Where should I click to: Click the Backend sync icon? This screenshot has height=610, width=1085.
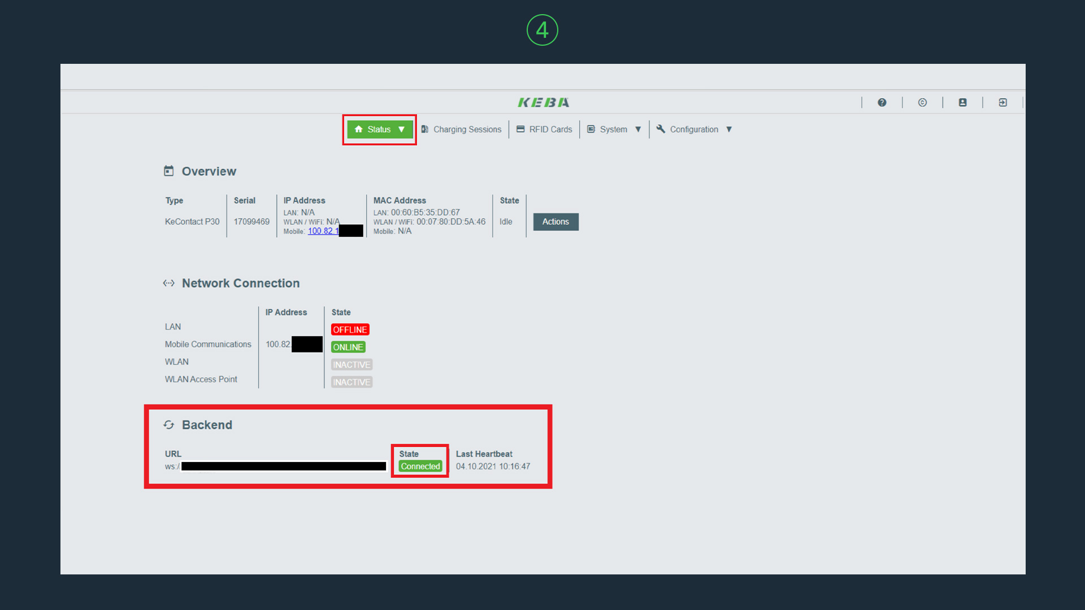pos(168,425)
